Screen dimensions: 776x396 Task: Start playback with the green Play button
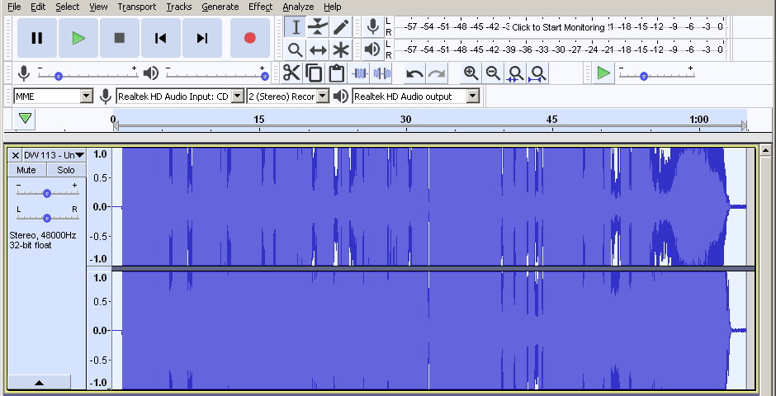pos(78,38)
